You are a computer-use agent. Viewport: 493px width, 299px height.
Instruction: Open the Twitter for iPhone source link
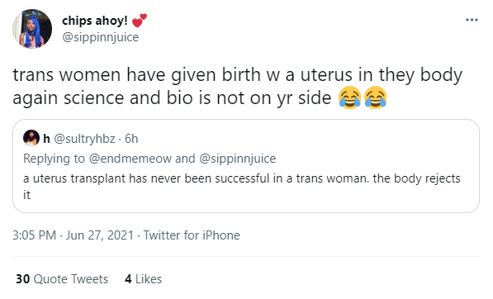pos(192,235)
